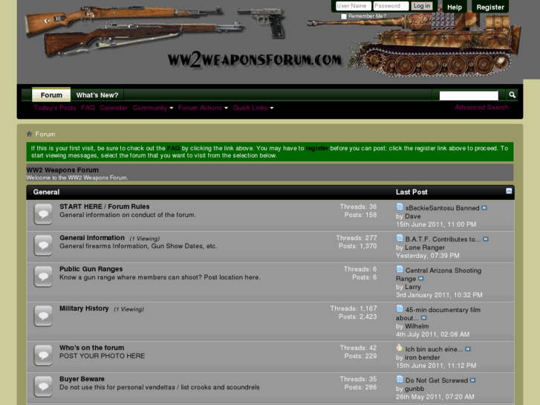The width and height of the screenshot is (540, 405).
Task: Click the User Name input field
Action: click(354, 6)
